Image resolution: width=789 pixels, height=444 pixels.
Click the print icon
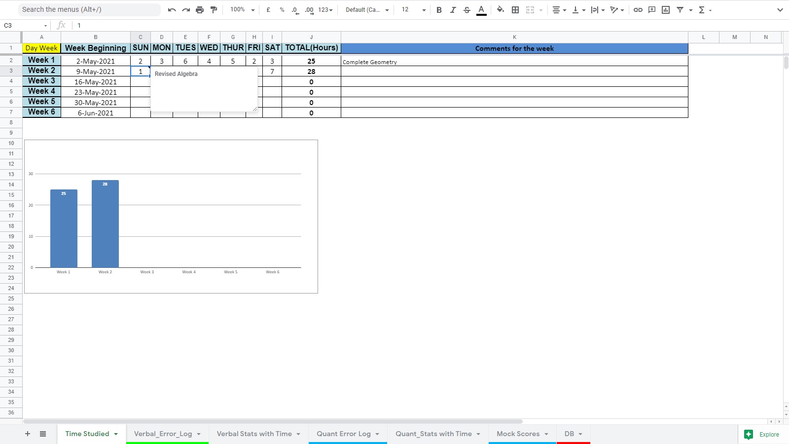coord(200,10)
